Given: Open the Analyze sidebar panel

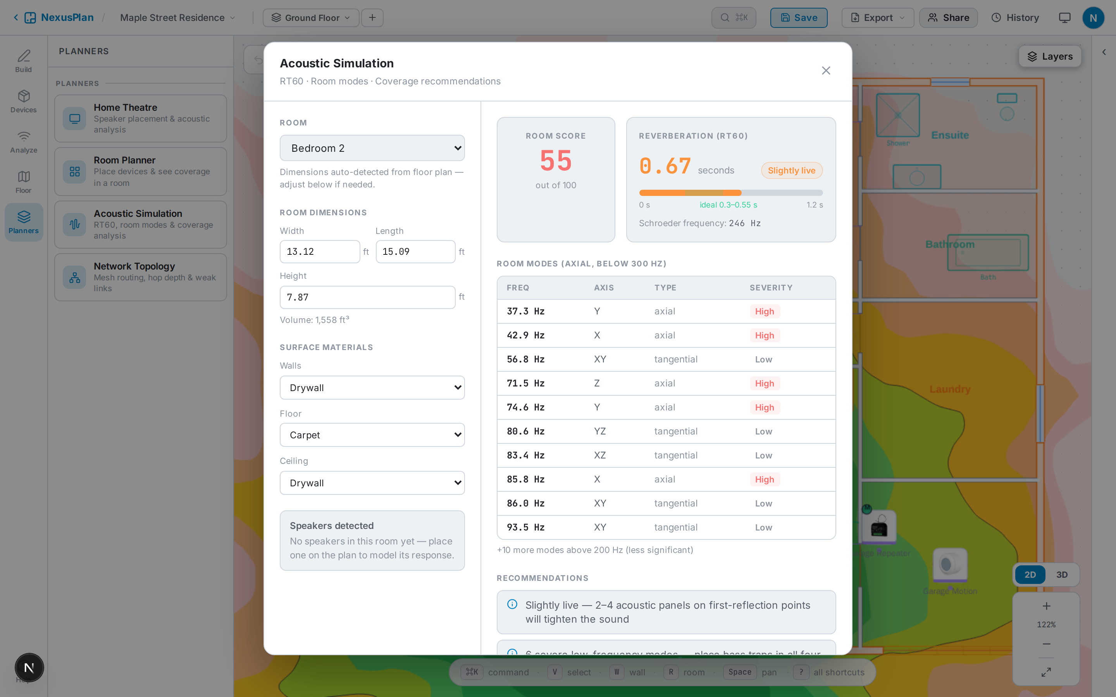Looking at the screenshot, I should [x=24, y=142].
